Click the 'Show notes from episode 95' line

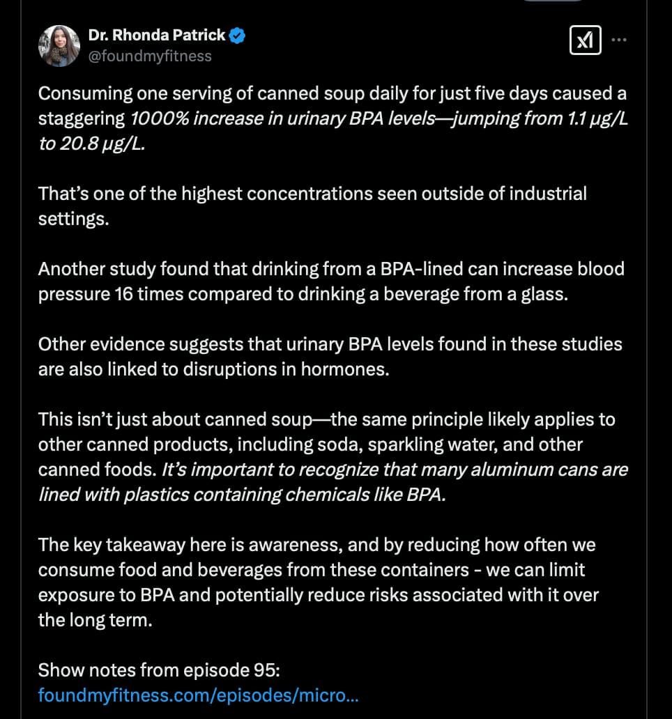tap(159, 670)
